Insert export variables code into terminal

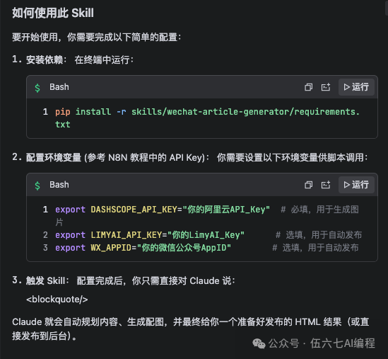tap(326, 185)
